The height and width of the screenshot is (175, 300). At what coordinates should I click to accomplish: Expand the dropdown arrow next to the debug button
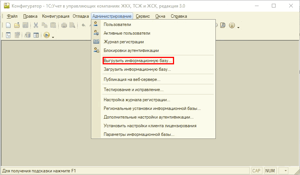(53, 37)
